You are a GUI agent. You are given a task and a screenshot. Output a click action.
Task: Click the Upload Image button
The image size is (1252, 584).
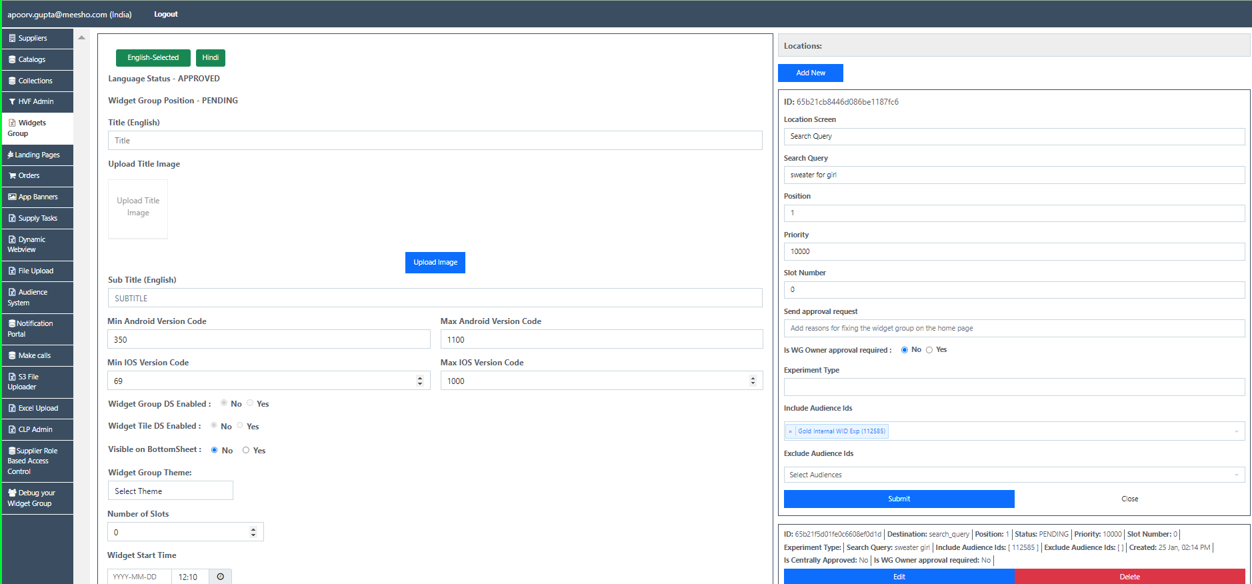click(x=435, y=263)
